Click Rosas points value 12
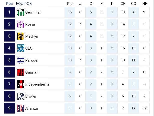 [x=70, y=24]
